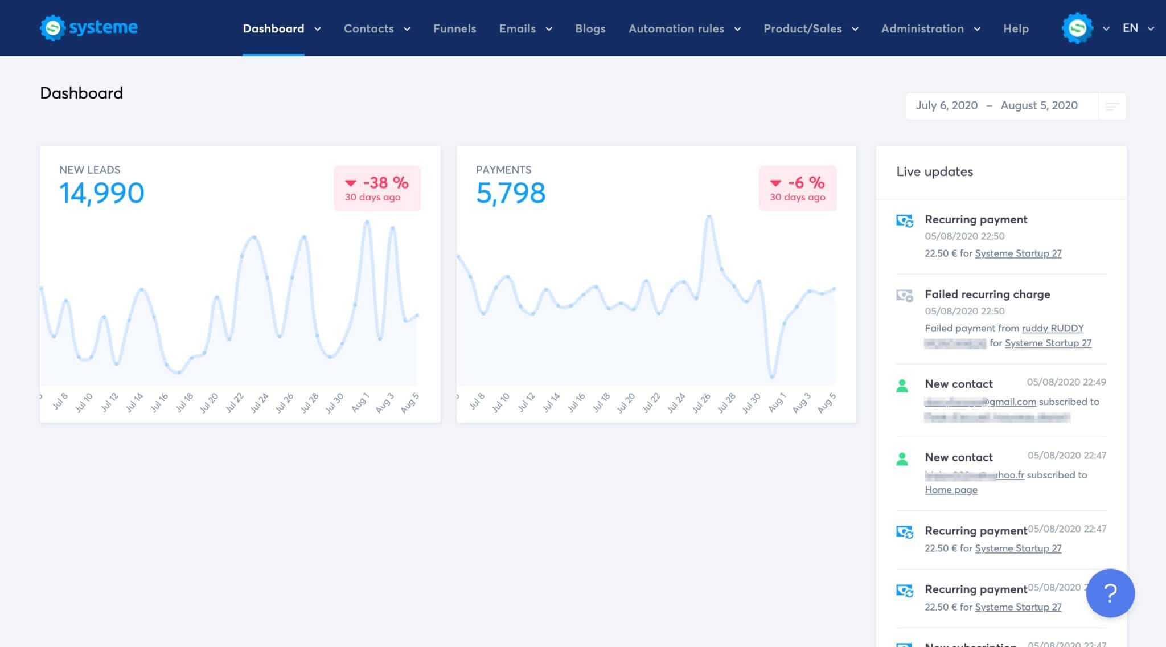Click the list view icon next to date range
1166x647 pixels.
click(1112, 105)
